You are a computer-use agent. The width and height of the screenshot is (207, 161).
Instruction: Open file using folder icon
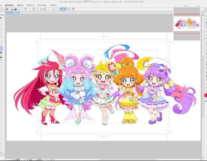tap(15, 9)
